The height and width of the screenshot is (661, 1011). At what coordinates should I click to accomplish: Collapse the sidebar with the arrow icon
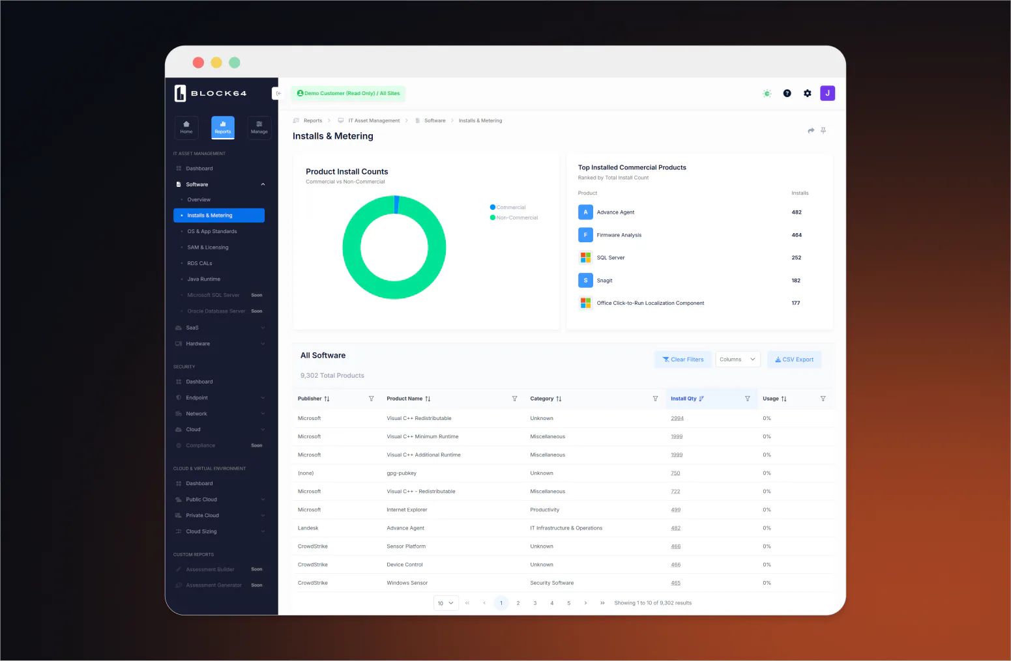coord(278,93)
